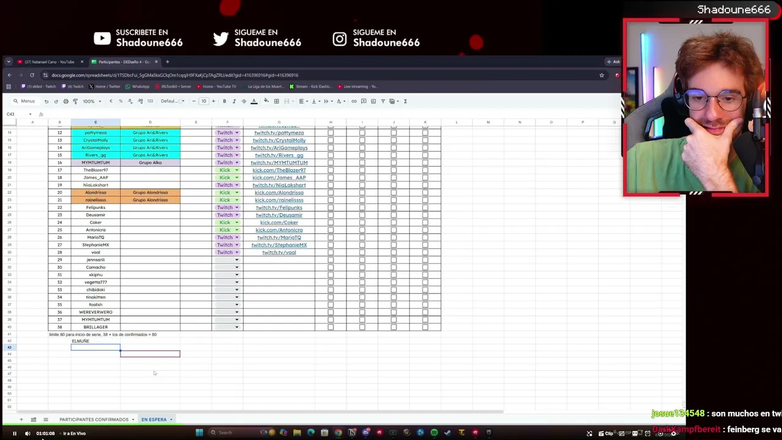Viewport: 782px width, 440px height.
Task: Insert chart from the toolbar
Action: (x=373, y=101)
